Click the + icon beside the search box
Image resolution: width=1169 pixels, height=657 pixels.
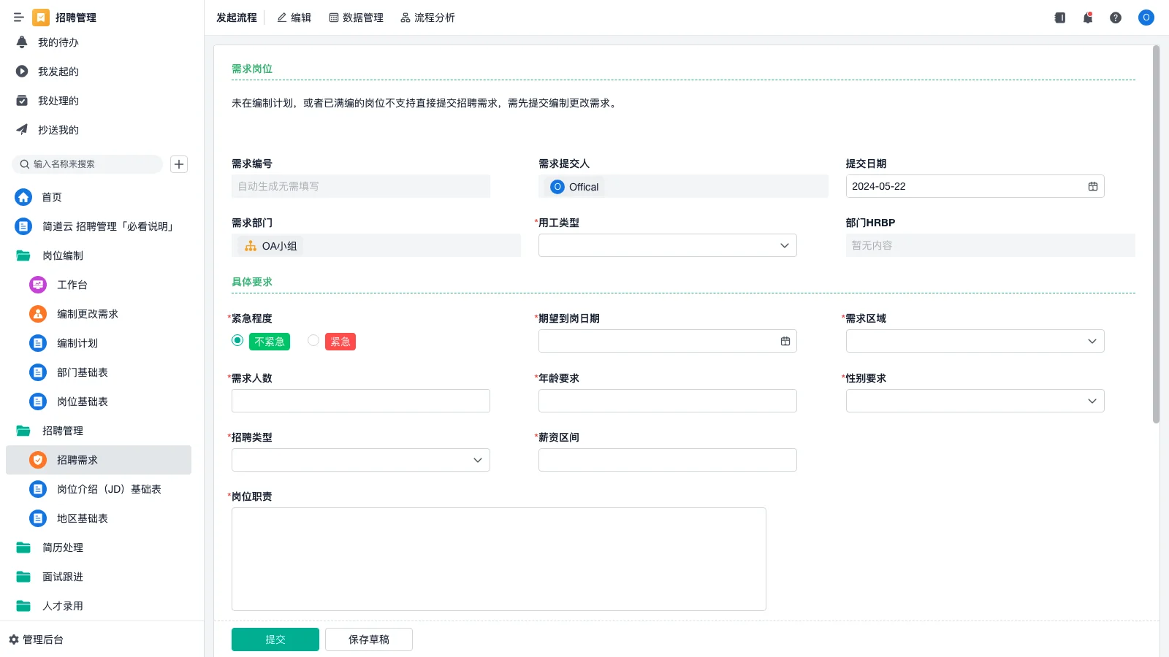[179, 164]
